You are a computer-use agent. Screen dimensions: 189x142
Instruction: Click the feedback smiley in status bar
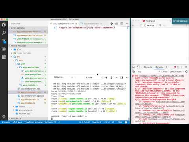(126, 122)
